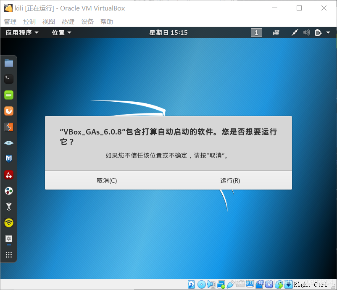Open the screen recorder icon in top bar
The width and height of the screenshot is (337, 290).
(276, 33)
